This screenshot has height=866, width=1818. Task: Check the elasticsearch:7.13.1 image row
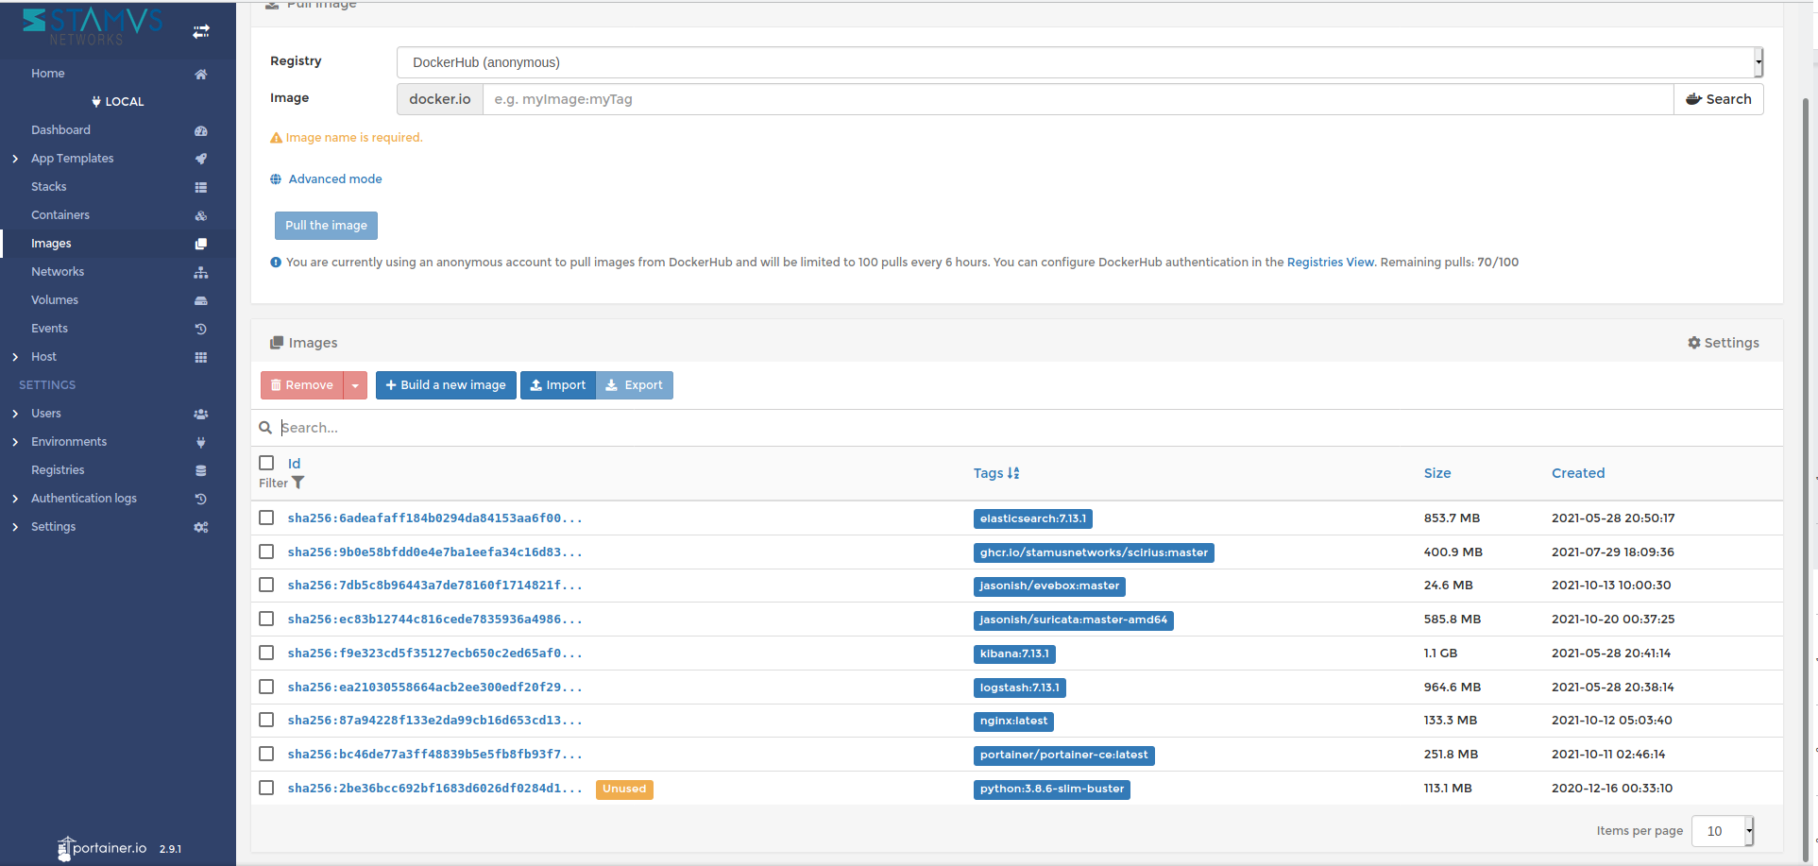click(x=266, y=518)
